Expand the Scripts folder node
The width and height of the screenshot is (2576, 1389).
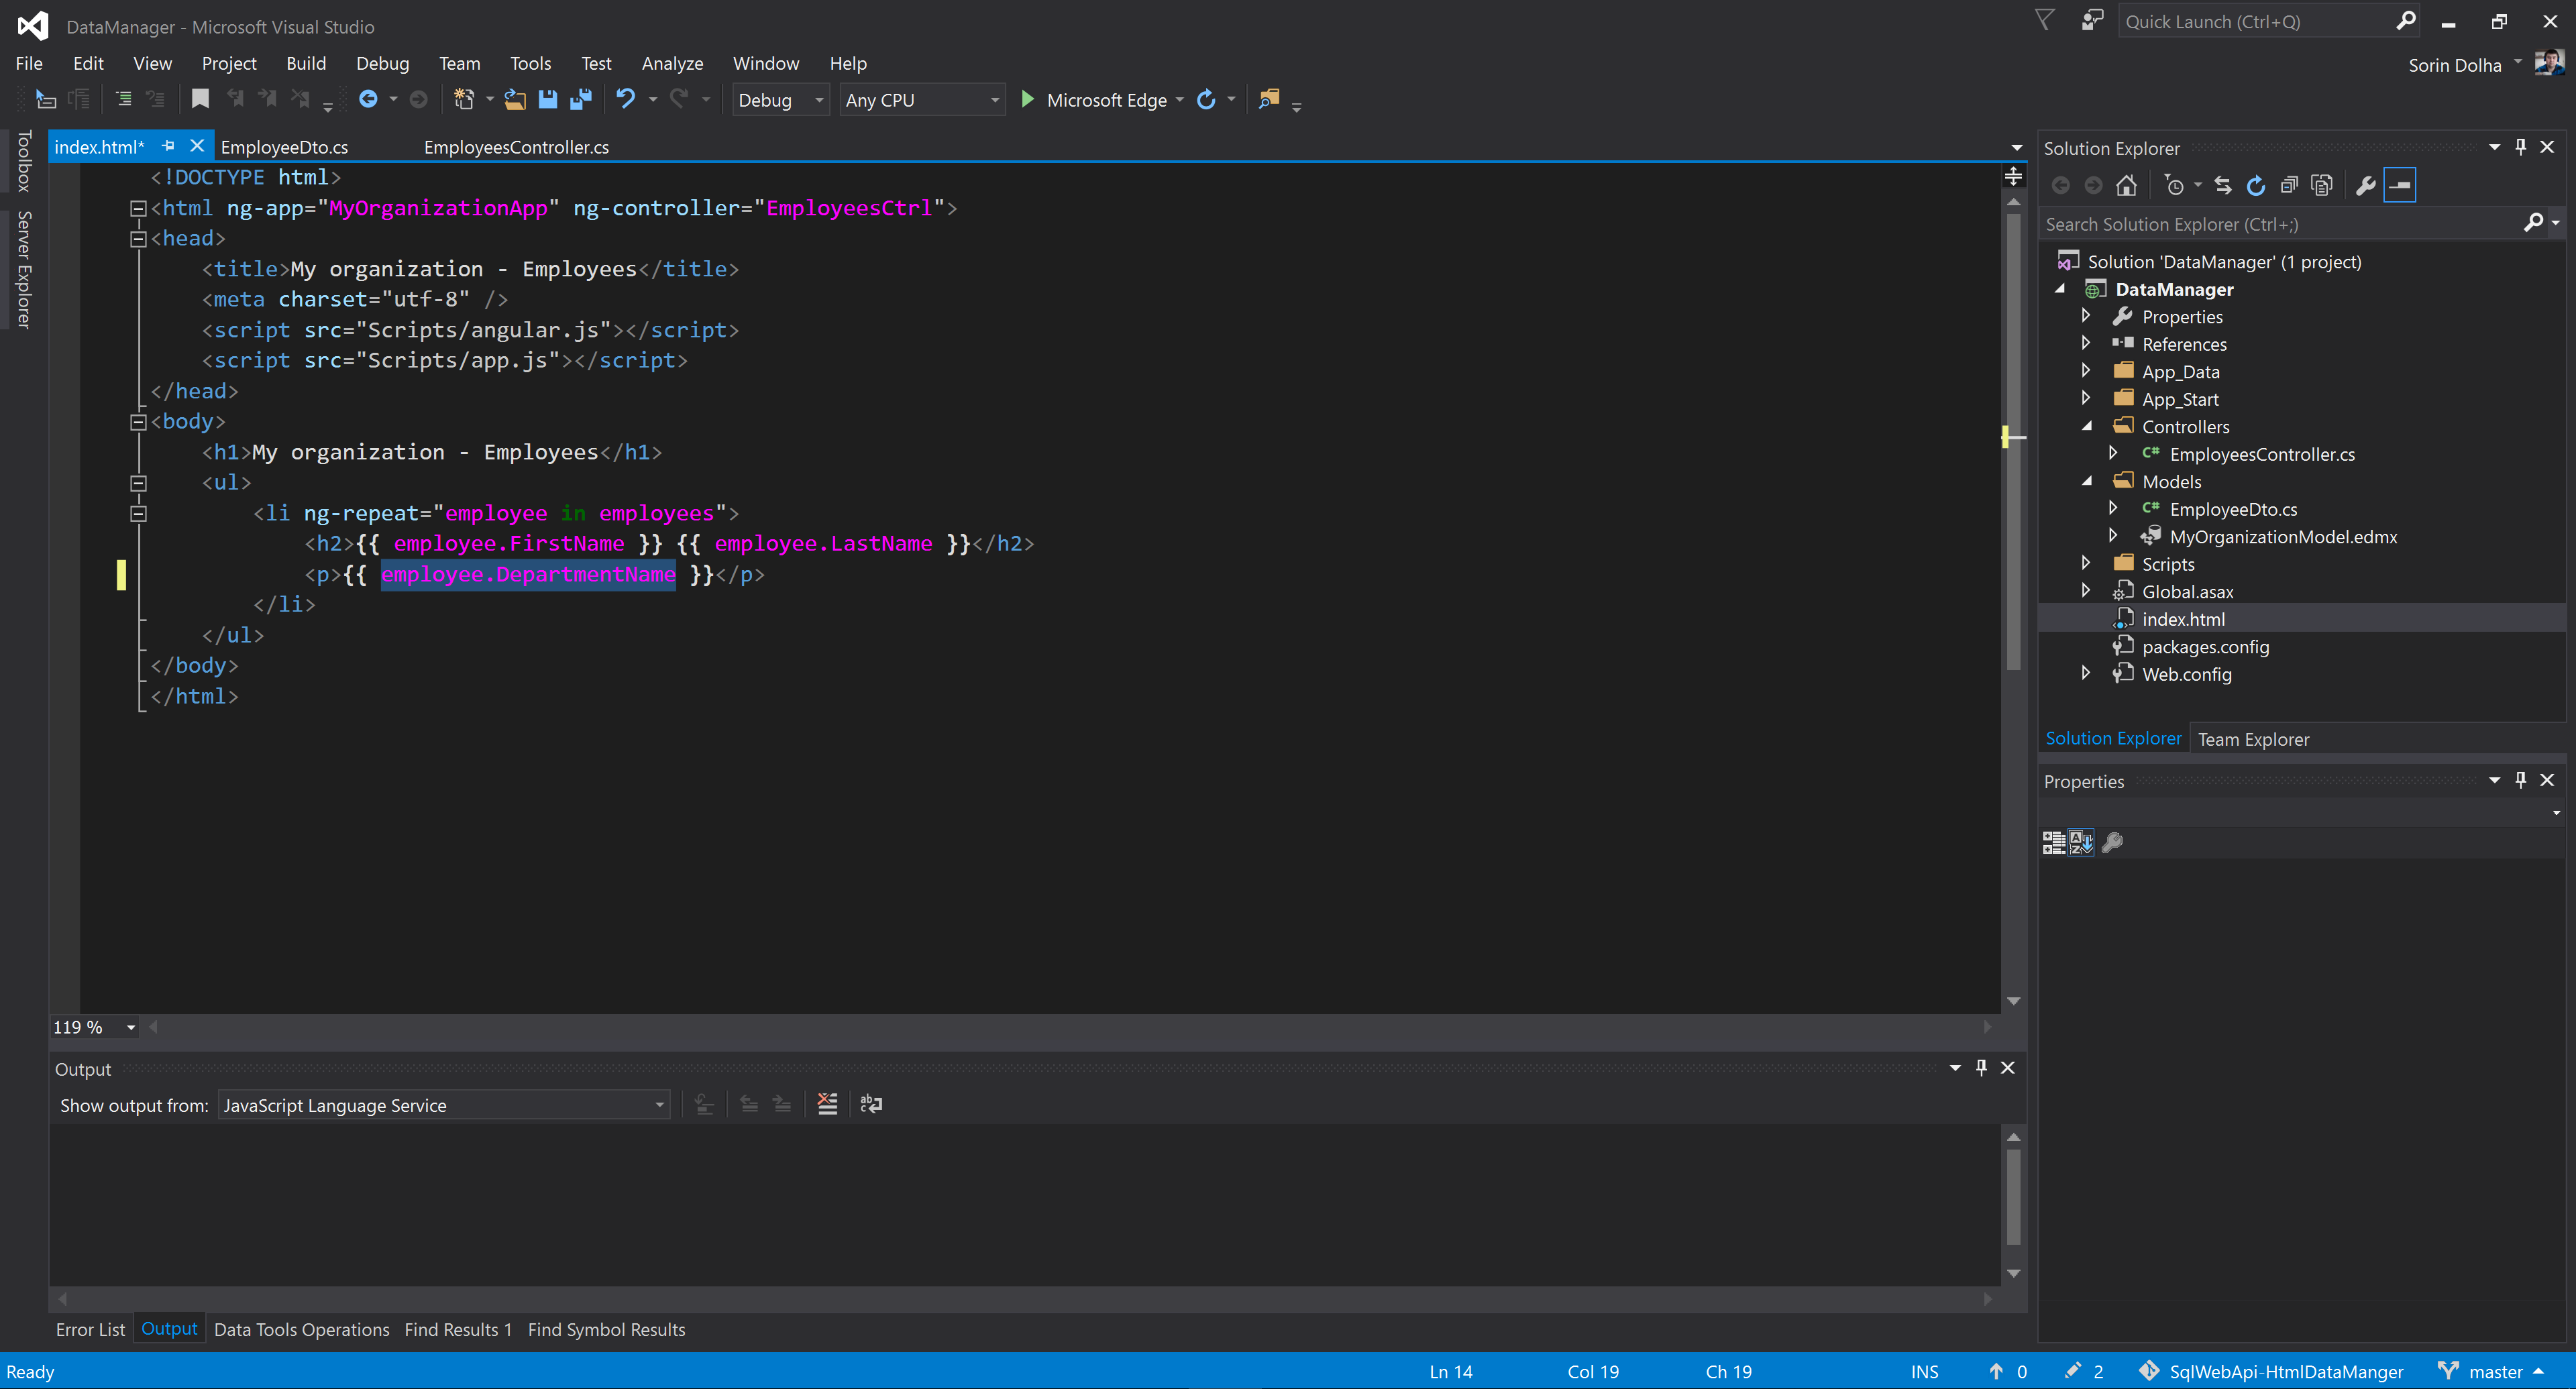click(x=2086, y=564)
